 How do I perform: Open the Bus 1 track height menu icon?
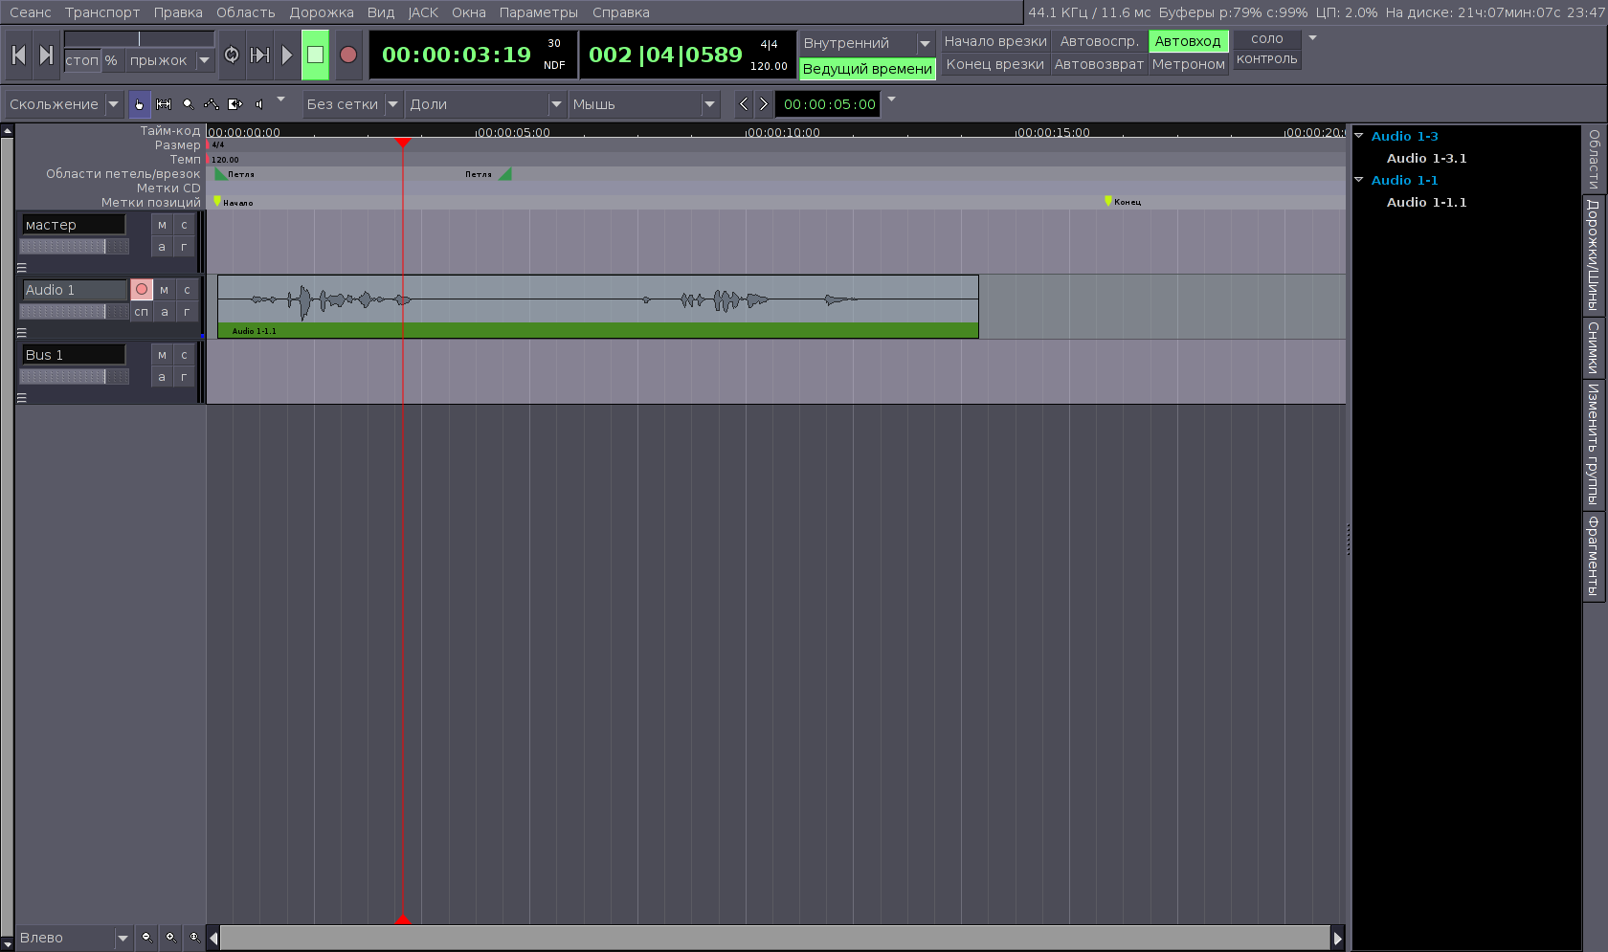coord(22,398)
